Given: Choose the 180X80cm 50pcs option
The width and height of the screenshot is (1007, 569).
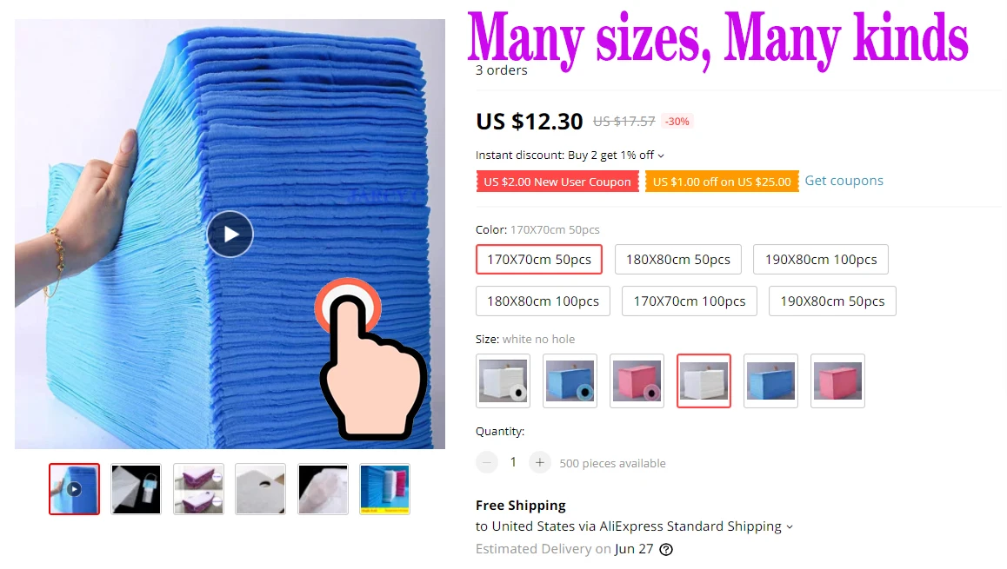Looking at the screenshot, I should [678, 259].
